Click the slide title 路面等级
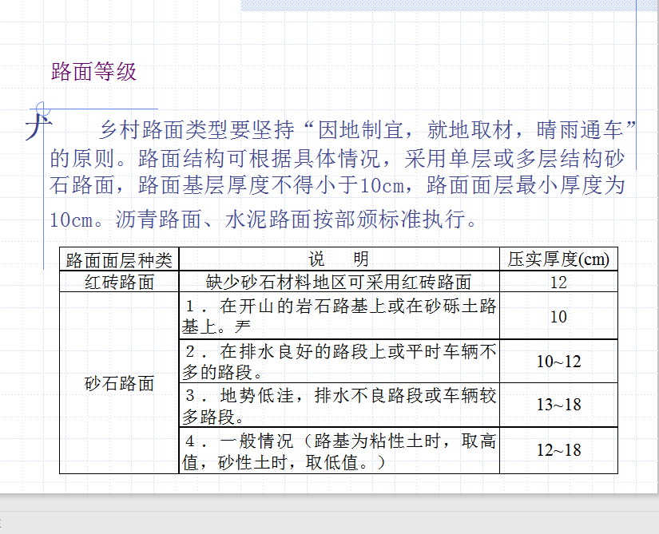The image size is (659, 534). click(x=93, y=71)
